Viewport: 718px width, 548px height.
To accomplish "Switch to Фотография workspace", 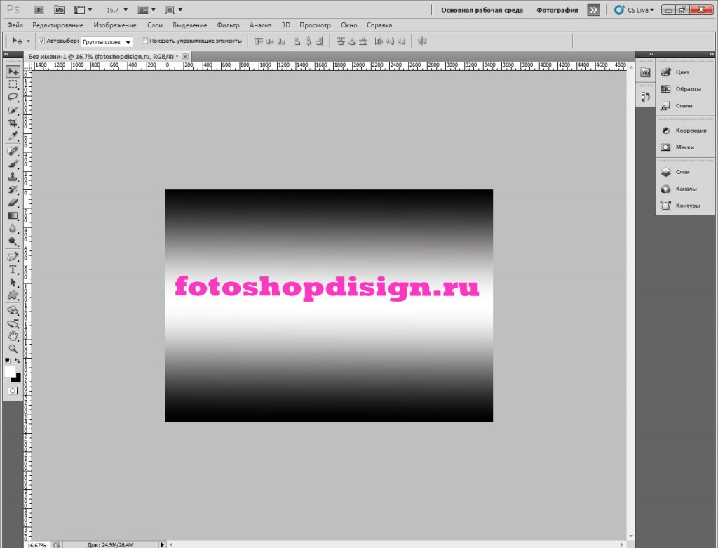I will (x=557, y=10).
